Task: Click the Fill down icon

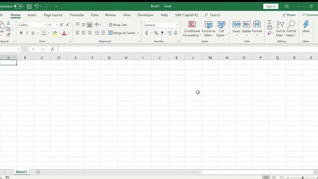Action: [x=269, y=27]
